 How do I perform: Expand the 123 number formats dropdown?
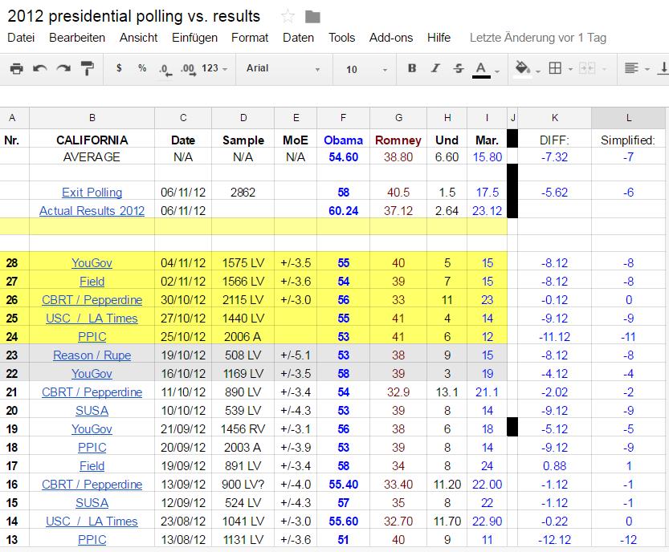pyautogui.click(x=214, y=68)
